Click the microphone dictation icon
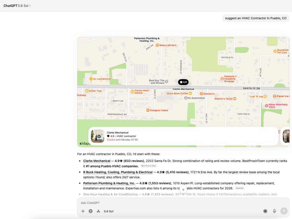The height and width of the screenshot is (219, 292). pyautogui.click(x=274, y=211)
